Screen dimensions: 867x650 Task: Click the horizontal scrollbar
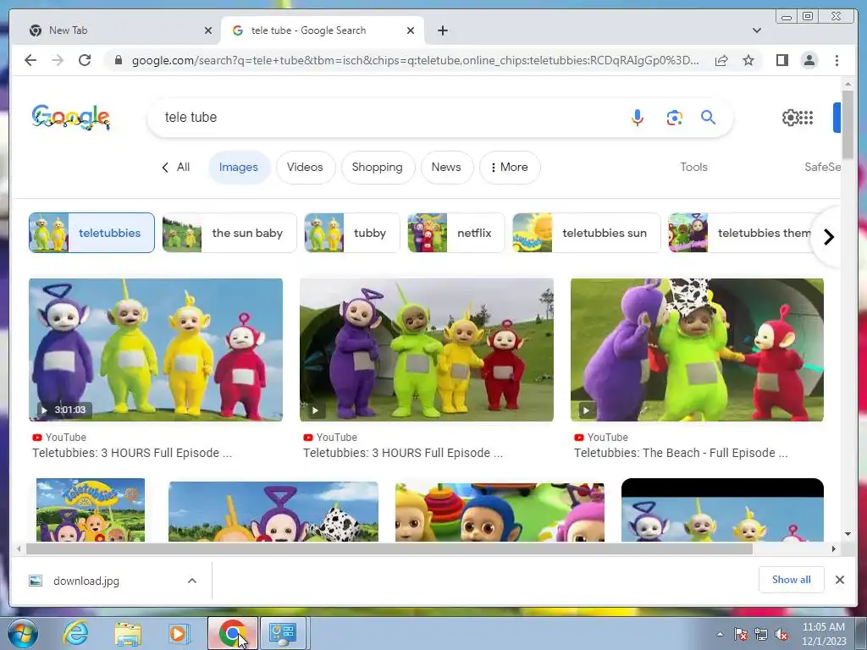click(x=389, y=548)
